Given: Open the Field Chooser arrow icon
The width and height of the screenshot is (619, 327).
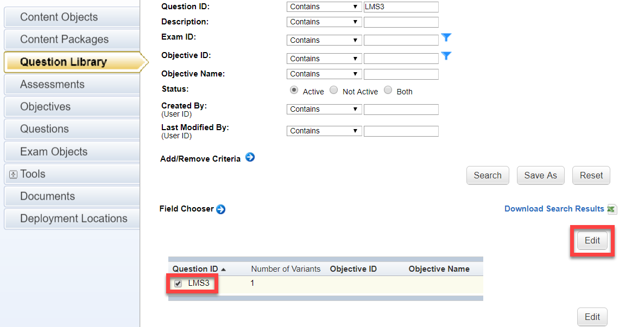Looking at the screenshot, I should (x=220, y=209).
